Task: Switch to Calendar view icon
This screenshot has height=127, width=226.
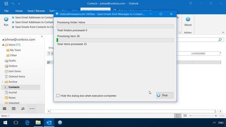Action: 14,109
